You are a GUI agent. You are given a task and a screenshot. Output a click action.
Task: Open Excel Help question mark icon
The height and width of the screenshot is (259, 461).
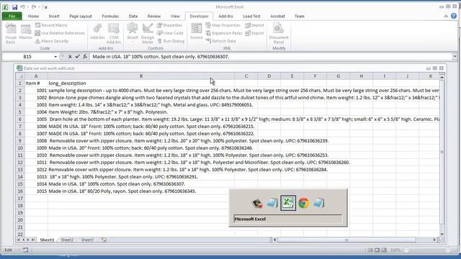(454, 16)
